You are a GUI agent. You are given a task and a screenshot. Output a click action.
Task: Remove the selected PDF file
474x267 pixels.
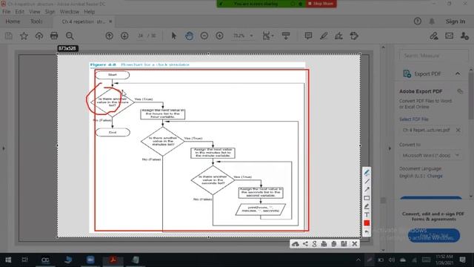point(458,131)
